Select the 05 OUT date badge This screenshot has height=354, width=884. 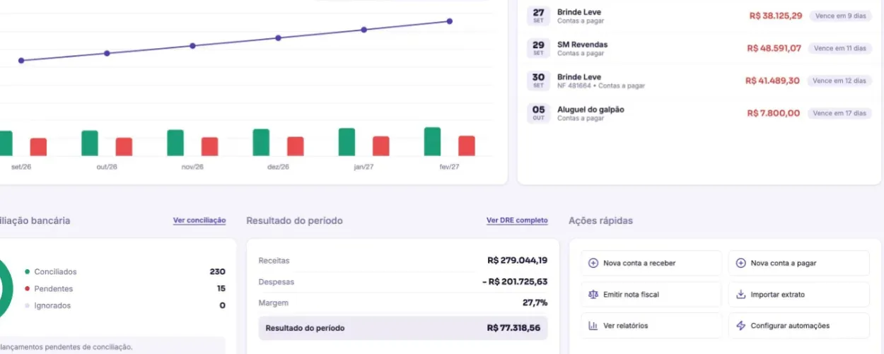coord(538,113)
